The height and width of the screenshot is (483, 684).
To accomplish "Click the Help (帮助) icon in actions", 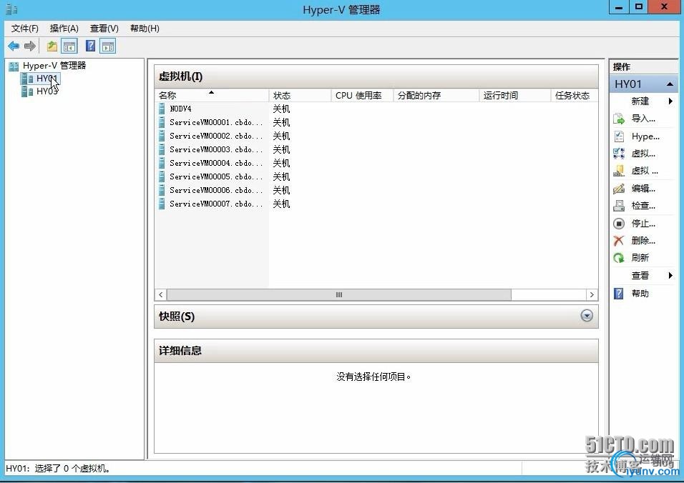I will (619, 294).
